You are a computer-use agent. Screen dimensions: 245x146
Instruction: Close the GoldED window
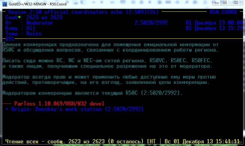[236, 3]
